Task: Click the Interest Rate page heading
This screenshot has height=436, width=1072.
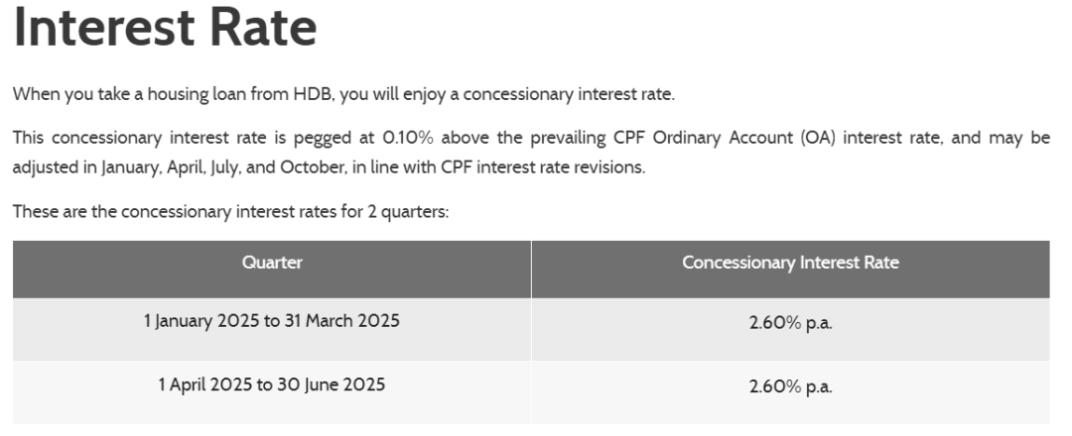Action: (165, 27)
